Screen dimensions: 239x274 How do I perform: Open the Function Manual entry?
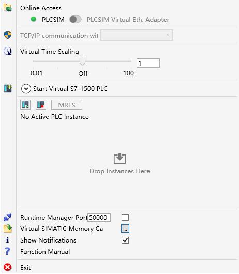click(x=45, y=252)
